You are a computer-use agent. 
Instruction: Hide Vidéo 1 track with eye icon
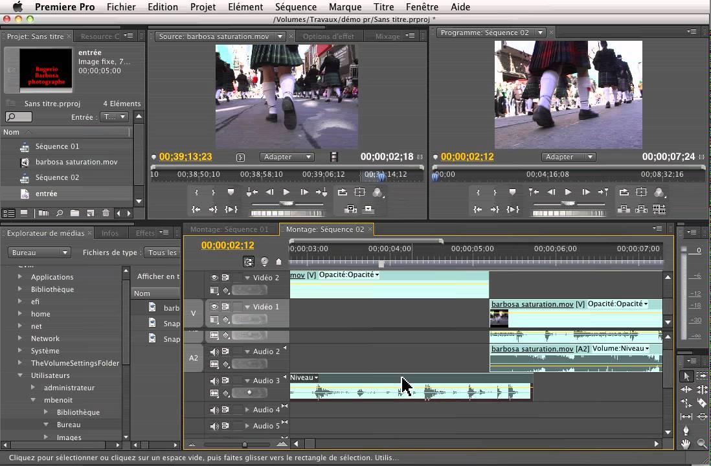pos(214,307)
